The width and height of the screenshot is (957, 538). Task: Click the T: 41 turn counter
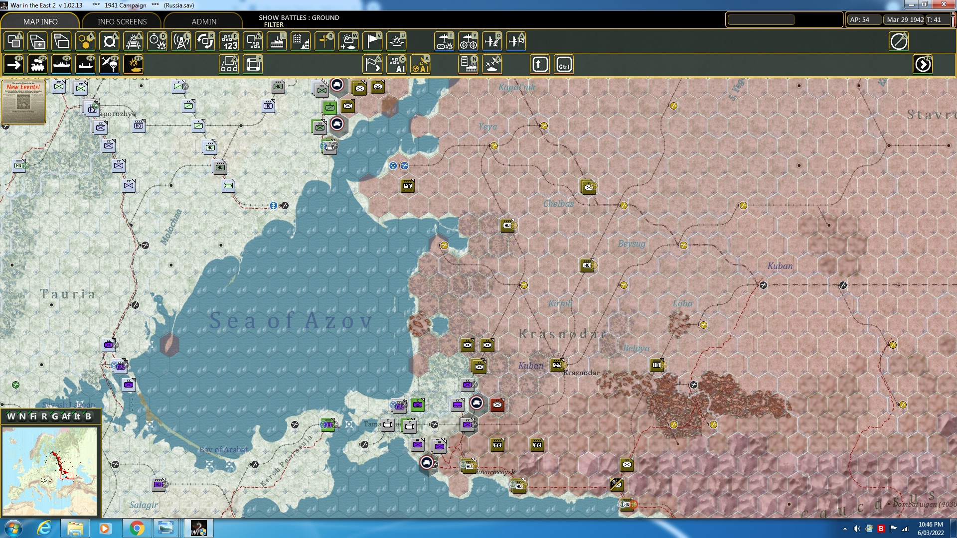click(938, 20)
